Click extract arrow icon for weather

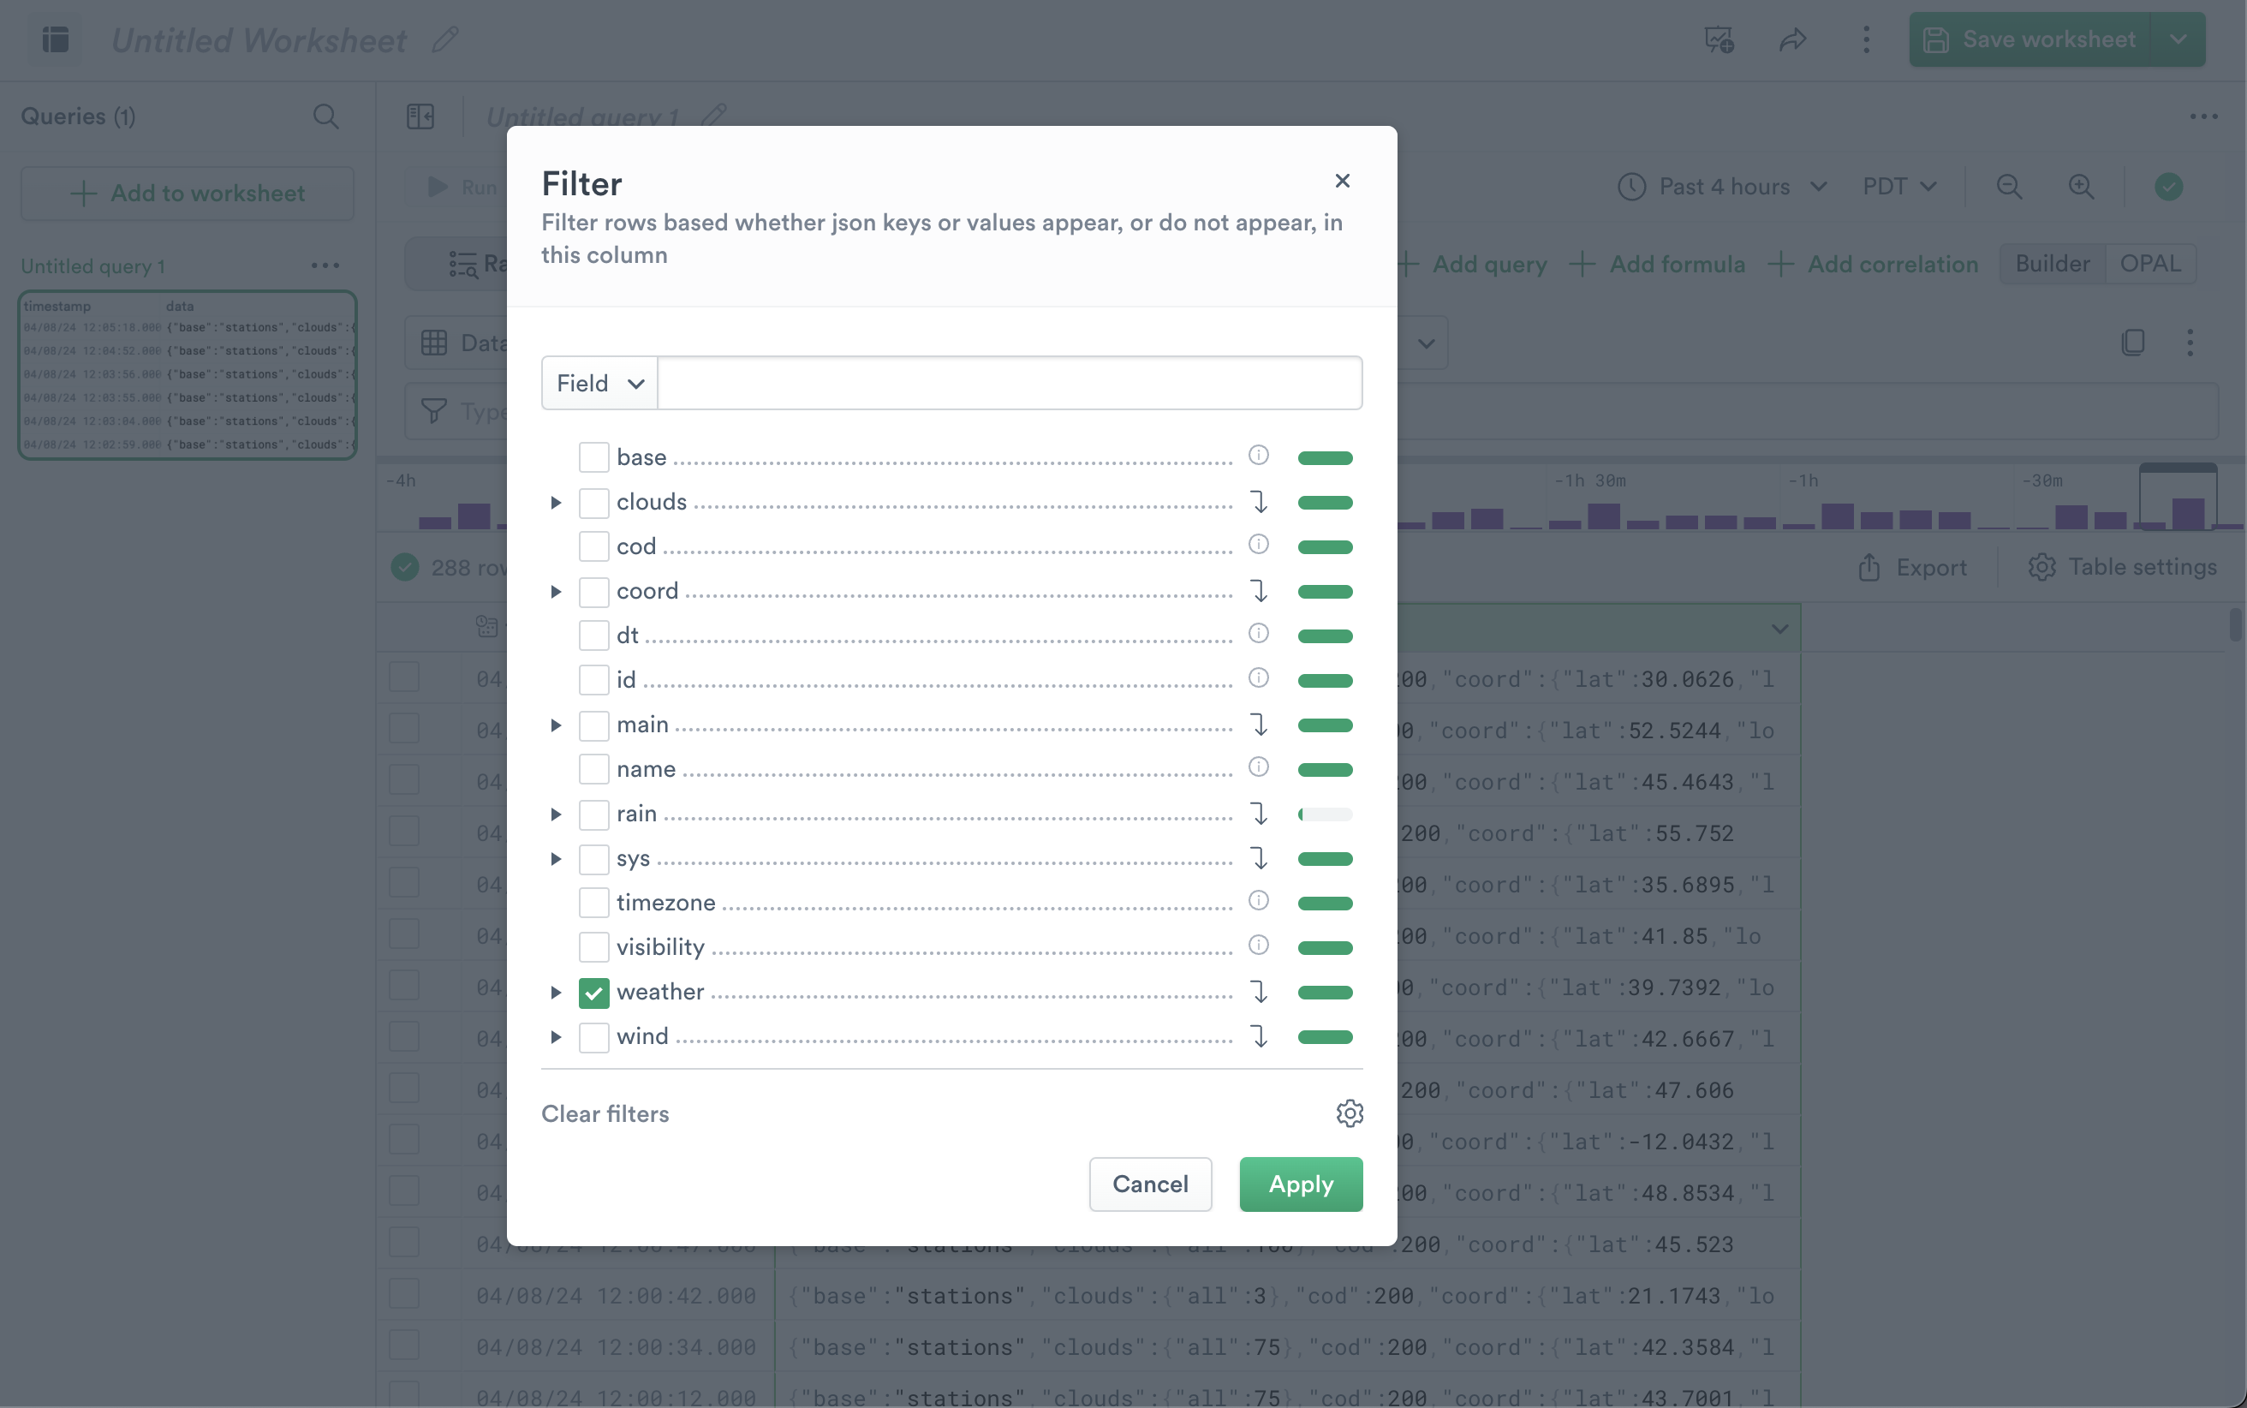[x=1259, y=992]
